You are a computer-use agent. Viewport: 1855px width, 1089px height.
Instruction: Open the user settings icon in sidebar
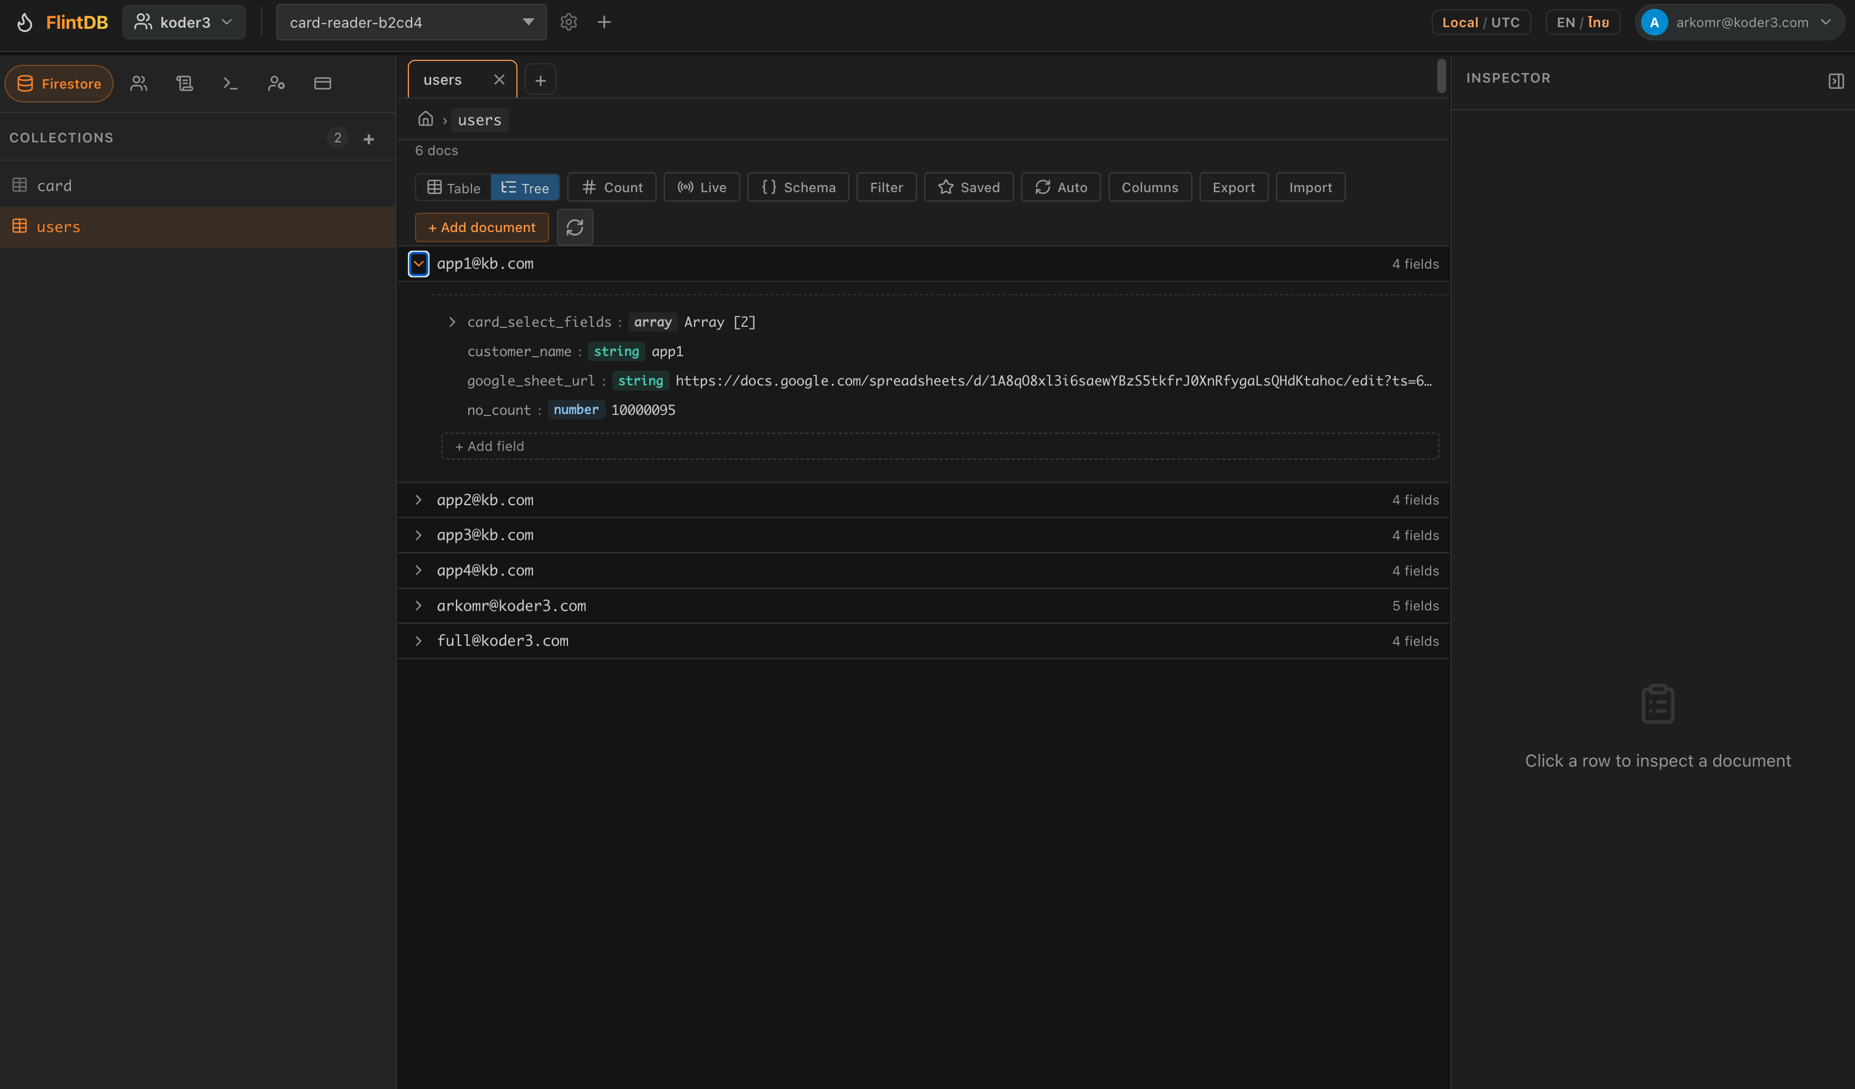coord(277,83)
